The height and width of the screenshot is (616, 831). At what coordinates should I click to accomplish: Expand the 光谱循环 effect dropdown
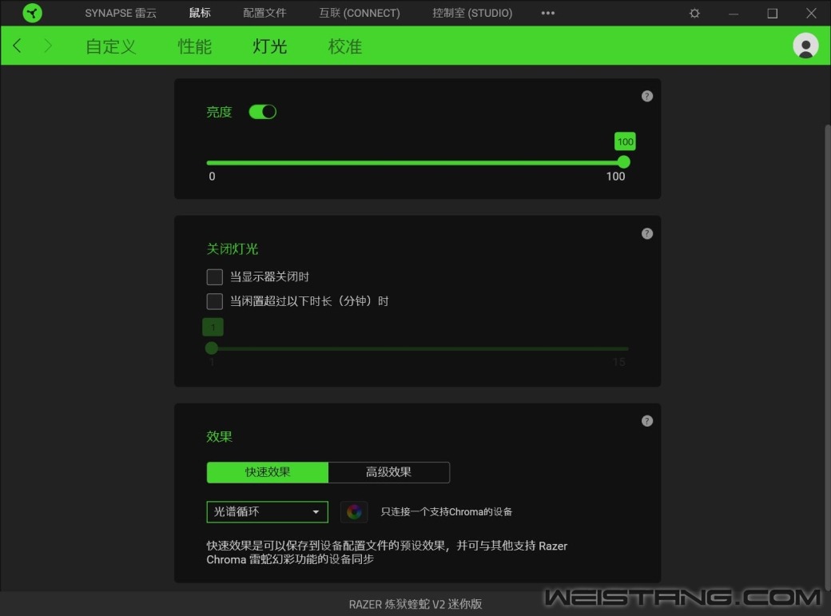click(x=267, y=511)
